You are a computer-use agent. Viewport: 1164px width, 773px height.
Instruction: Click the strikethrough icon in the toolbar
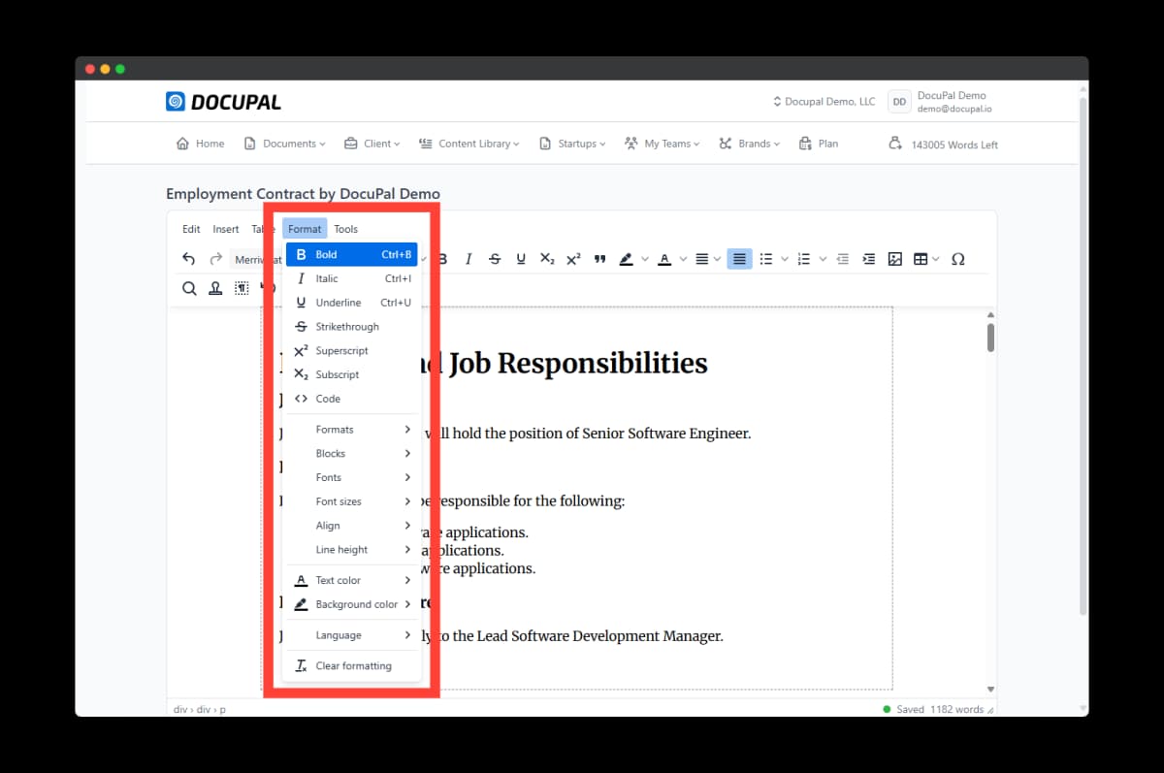click(x=495, y=259)
